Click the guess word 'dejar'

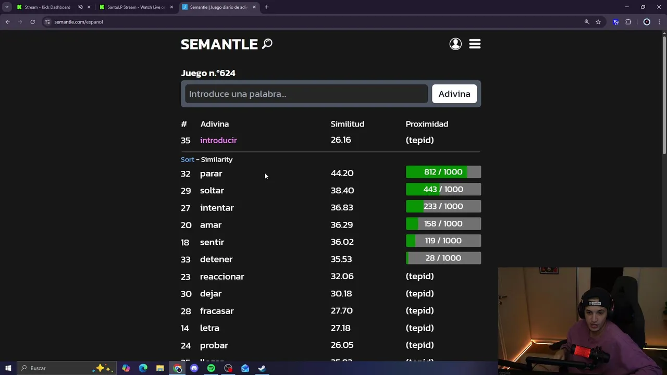[211, 294]
